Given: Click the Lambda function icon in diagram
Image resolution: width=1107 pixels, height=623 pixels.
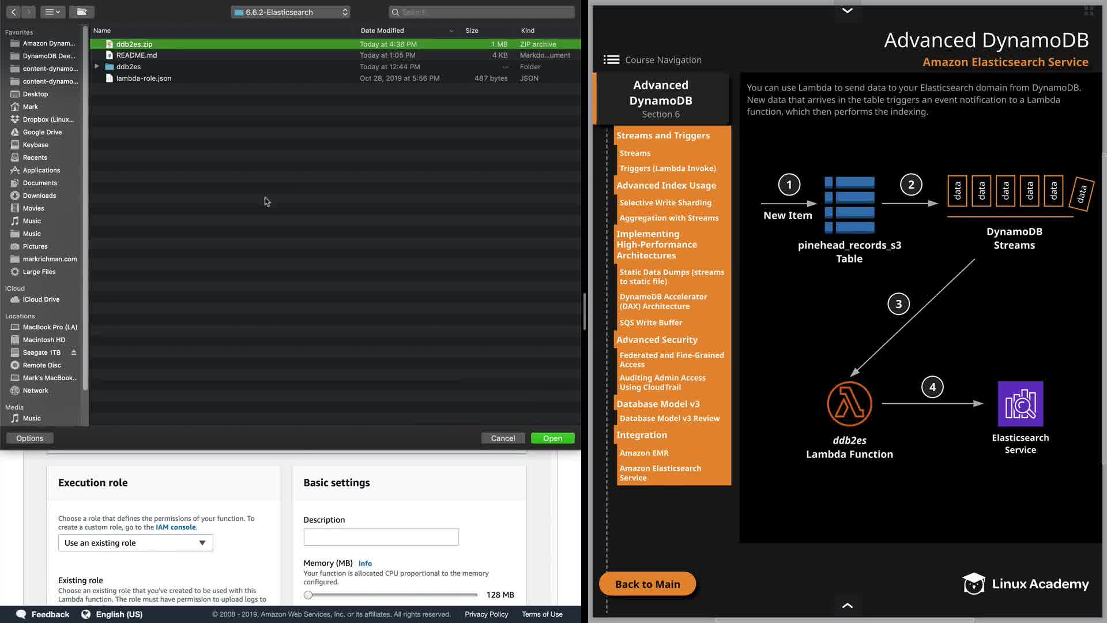Looking at the screenshot, I should point(849,404).
